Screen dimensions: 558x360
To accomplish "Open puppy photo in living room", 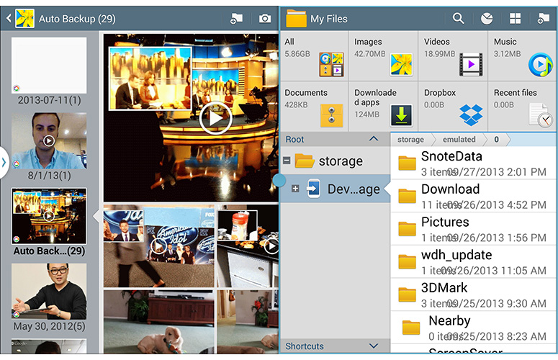I will 159,322.
